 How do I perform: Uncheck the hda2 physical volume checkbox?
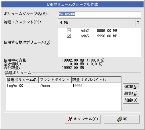pyautogui.click(x=69, y=31)
